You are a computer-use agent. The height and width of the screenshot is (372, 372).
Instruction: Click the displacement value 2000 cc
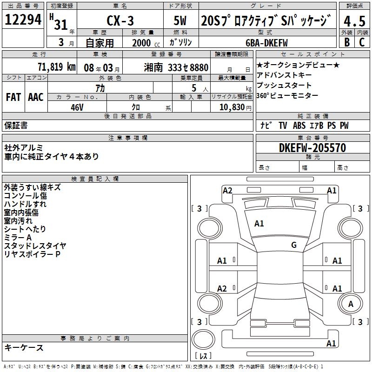146,43
